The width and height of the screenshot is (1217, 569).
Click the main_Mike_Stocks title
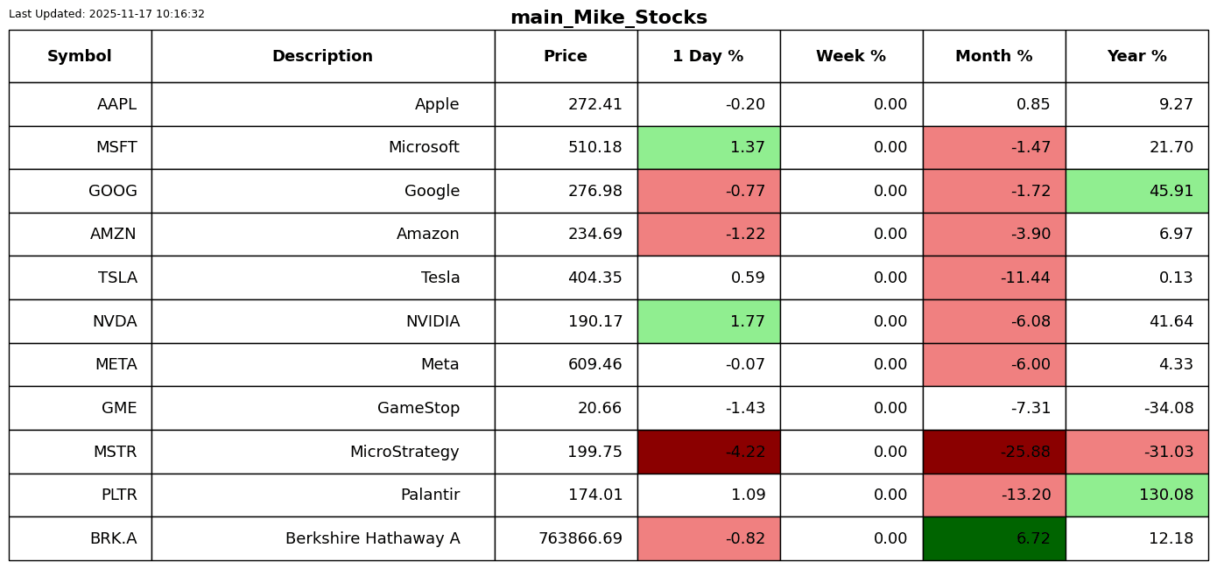[608, 18]
